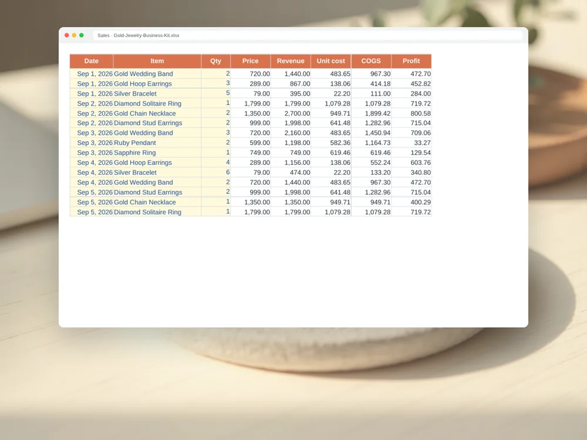The height and width of the screenshot is (440, 587).
Task: Select the Price column header
Action: point(251,61)
